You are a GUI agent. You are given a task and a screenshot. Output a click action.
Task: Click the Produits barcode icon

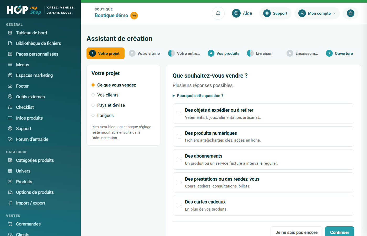(x=10, y=181)
